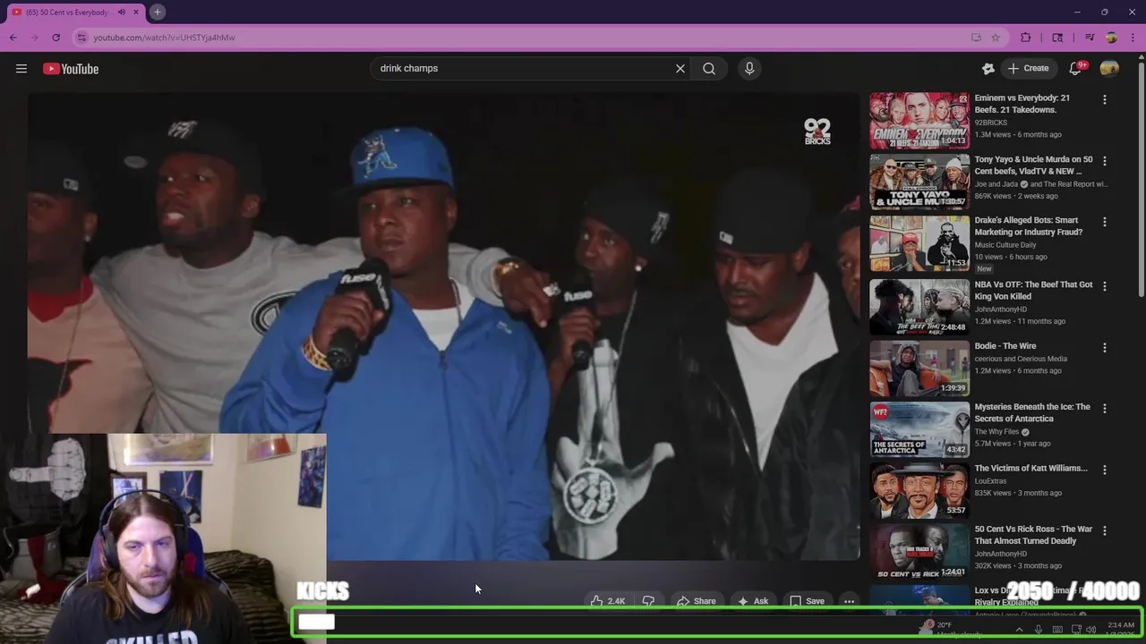
Task: Open YouTube account avatar menu
Action: coord(1109,69)
